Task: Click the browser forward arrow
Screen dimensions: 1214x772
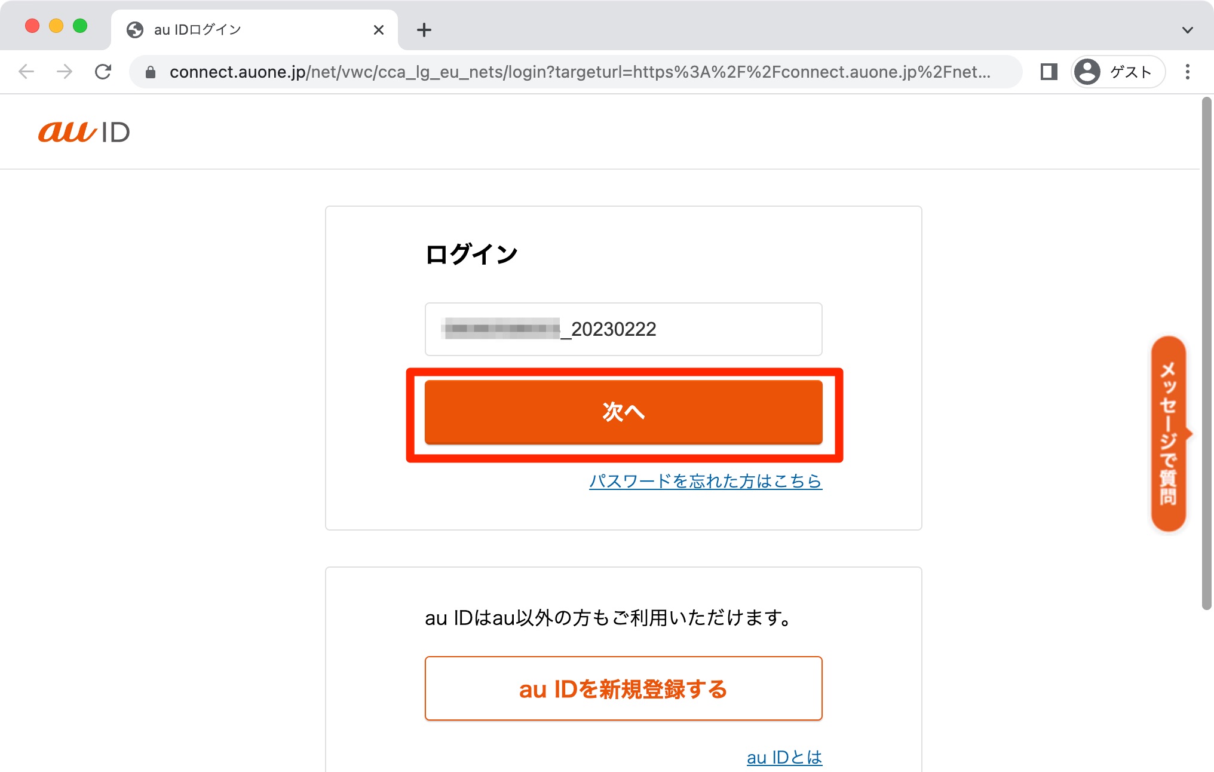Action: tap(65, 72)
